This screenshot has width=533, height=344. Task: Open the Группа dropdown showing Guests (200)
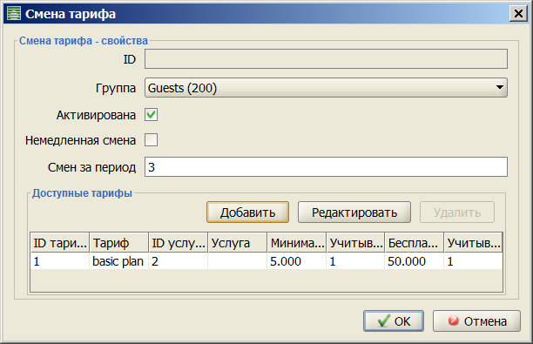tap(326, 88)
